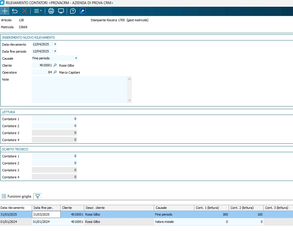The image size is (293, 231).
Task: Open the Data fine periodo date picker arrow
Action: point(55,51)
